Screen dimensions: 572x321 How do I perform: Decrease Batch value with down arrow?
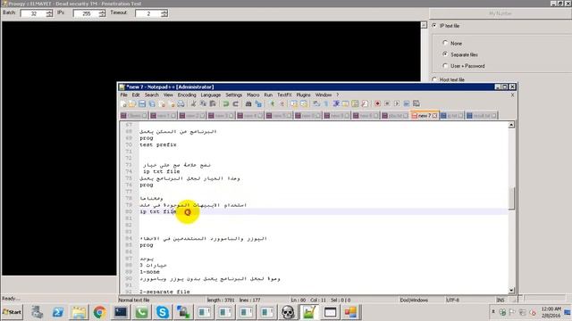coord(49,15)
